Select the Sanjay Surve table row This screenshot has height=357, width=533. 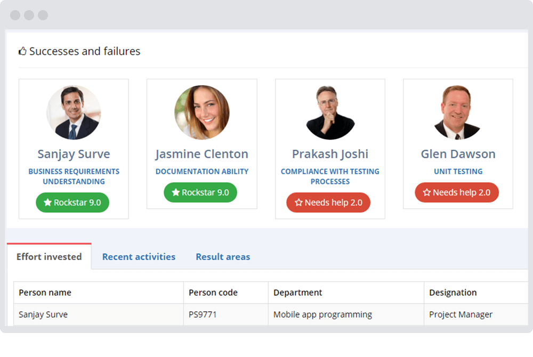(271, 314)
